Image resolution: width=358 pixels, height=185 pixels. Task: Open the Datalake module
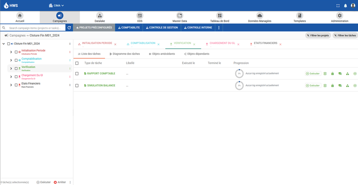[100, 17]
